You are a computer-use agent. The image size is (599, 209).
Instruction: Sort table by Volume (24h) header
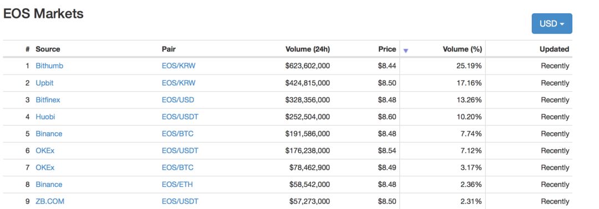[x=307, y=49]
